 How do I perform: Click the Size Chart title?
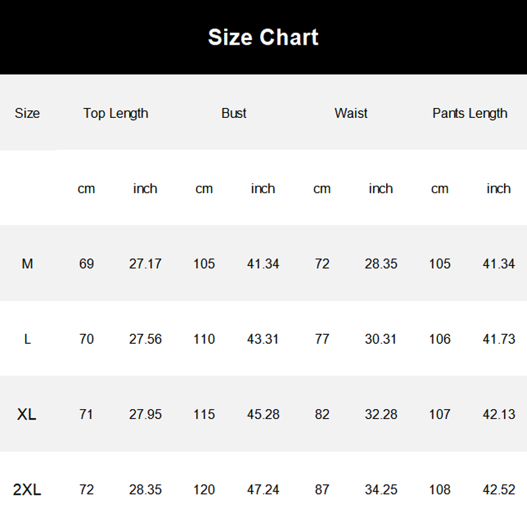click(263, 37)
